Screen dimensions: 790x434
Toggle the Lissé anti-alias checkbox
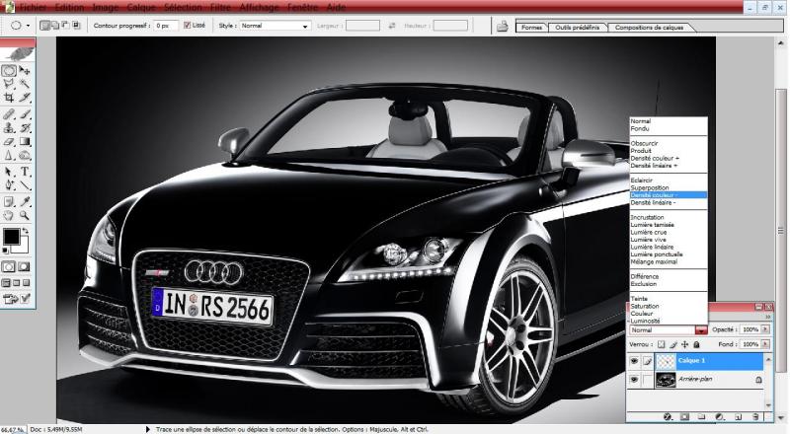187,26
